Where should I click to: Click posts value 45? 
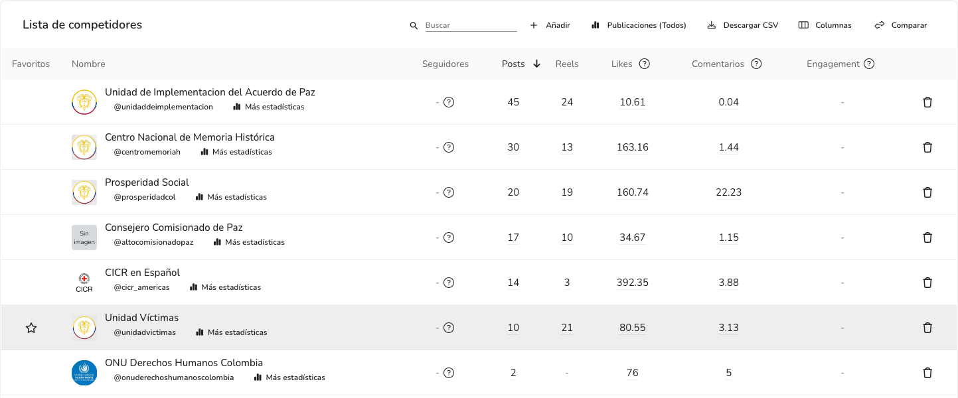(x=513, y=102)
